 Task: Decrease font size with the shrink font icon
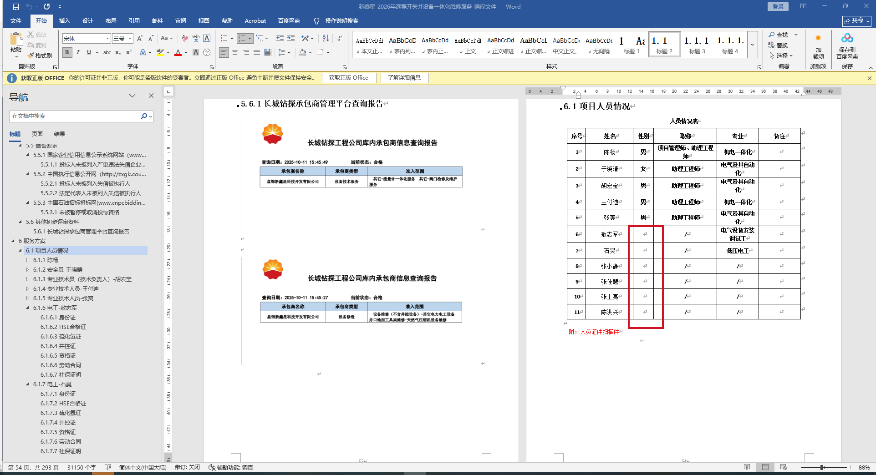(151, 39)
